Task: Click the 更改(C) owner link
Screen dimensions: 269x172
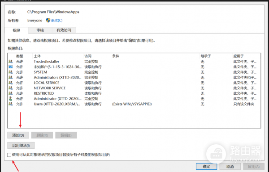Action: [x=56, y=21]
